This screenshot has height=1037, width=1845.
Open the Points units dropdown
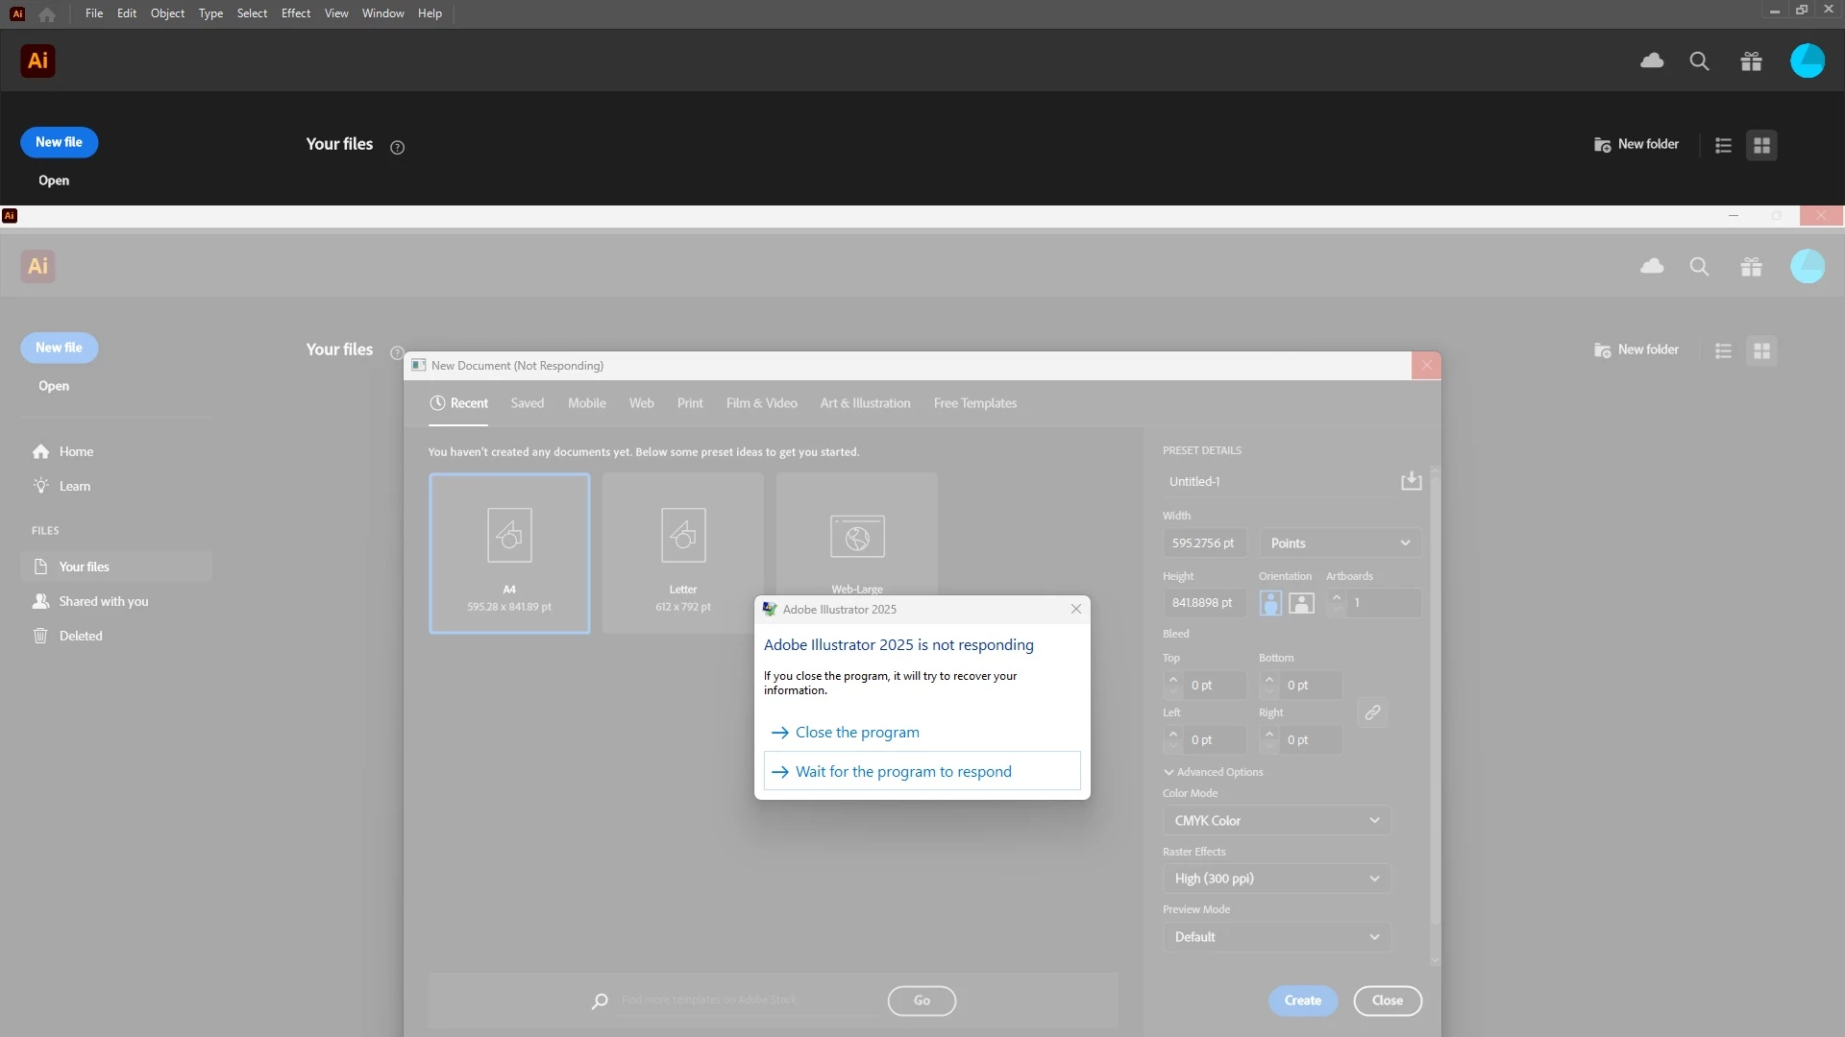click(x=1340, y=543)
